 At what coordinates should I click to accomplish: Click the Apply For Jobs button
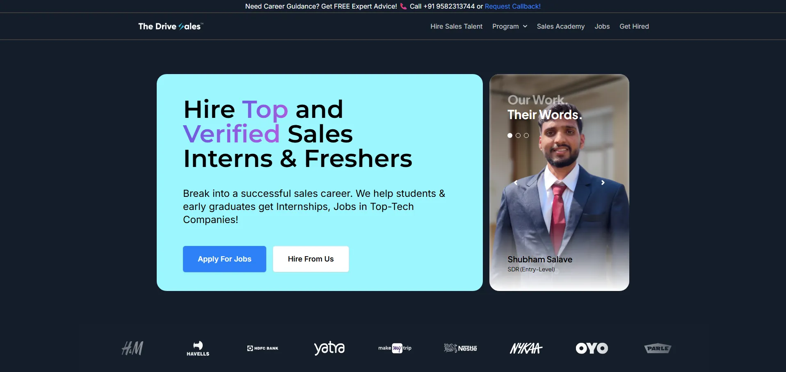pyautogui.click(x=224, y=259)
